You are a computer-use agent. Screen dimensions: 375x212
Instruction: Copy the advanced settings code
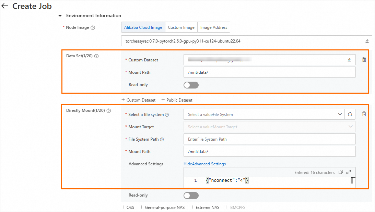(341, 172)
